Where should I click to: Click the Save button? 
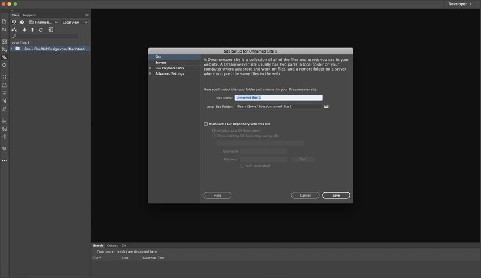[336, 196]
